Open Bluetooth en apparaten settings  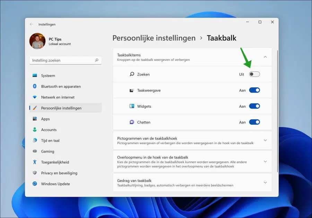click(66, 86)
